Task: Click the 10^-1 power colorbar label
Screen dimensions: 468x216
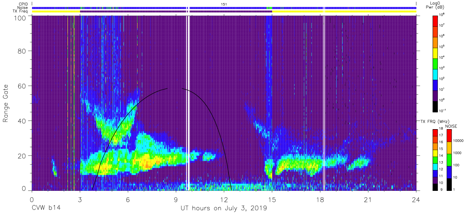Action: click(443, 111)
